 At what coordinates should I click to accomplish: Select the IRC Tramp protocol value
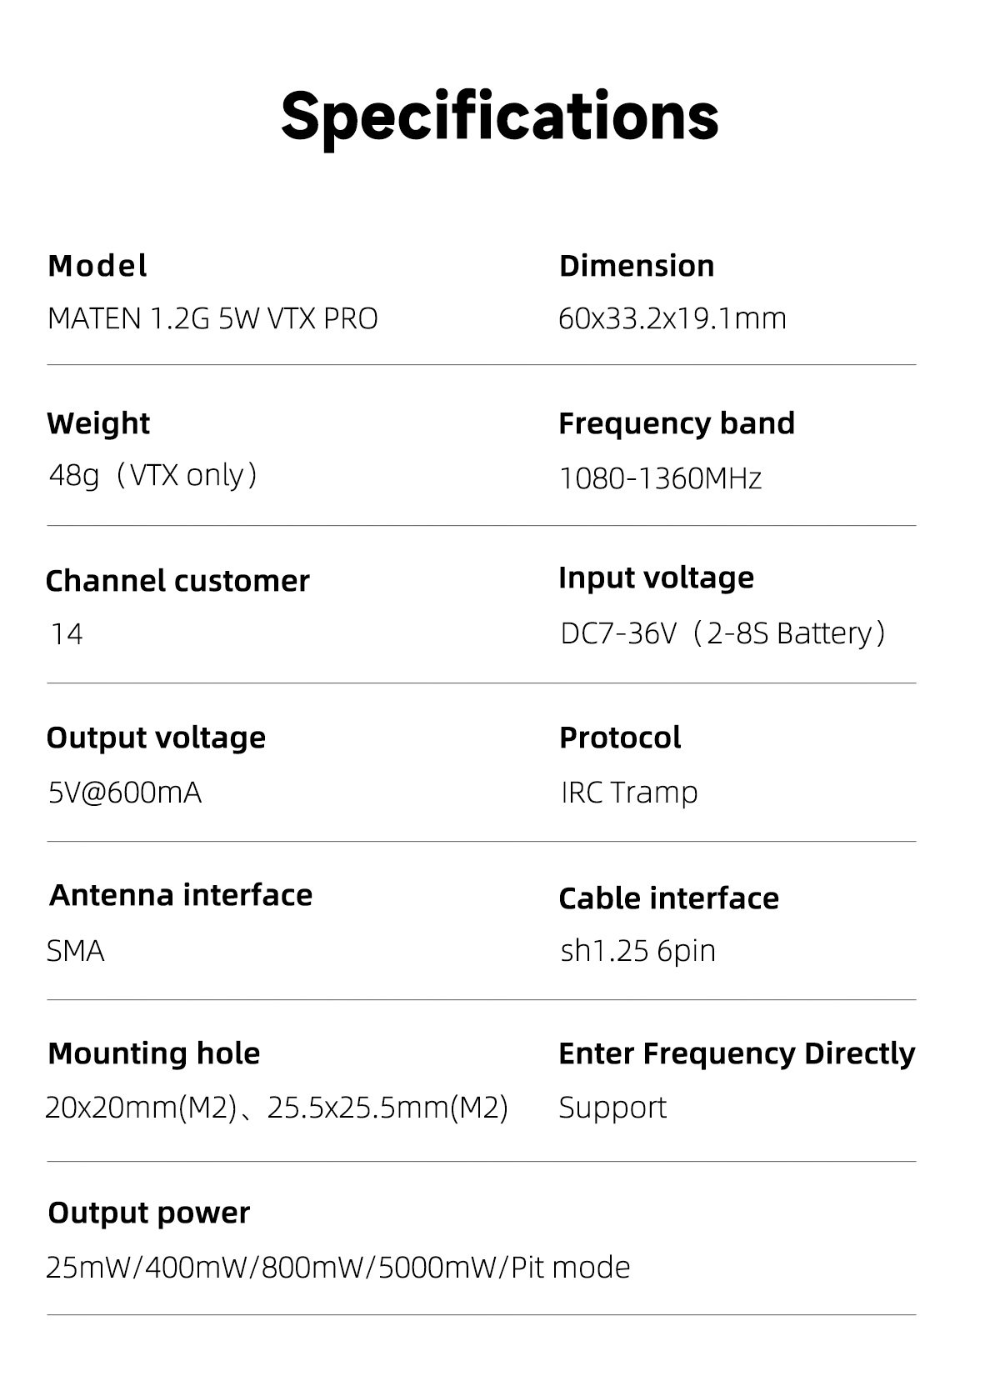(629, 792)
